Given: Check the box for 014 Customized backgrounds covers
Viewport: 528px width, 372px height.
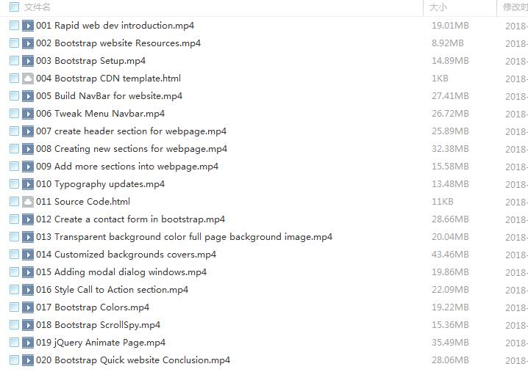Looking at the screenshot, I should click(14, 255).
